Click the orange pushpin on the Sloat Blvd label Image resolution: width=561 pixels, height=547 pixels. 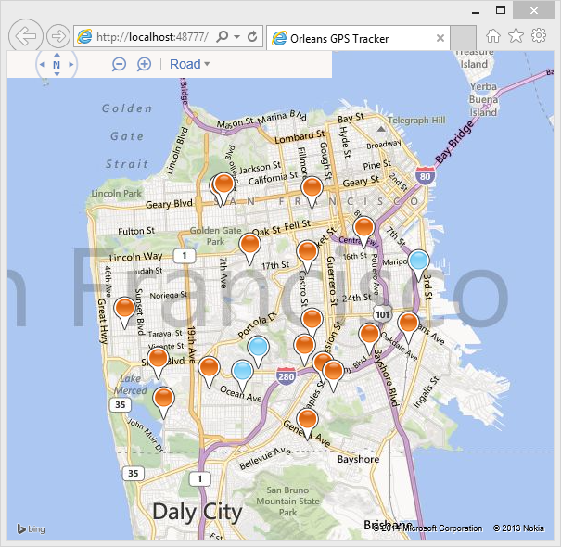158,358
